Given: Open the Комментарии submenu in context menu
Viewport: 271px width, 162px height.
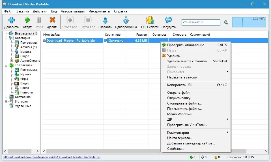Looking at the screenshot, I should 195,133.
